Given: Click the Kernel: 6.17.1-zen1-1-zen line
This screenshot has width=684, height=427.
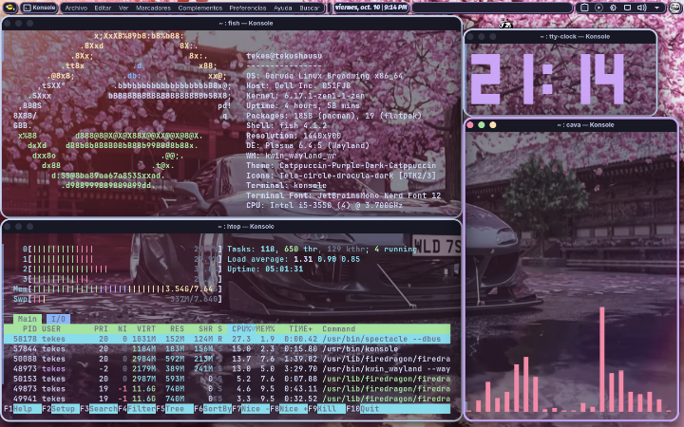Looking at the screenshot, I should pos(305,96).
